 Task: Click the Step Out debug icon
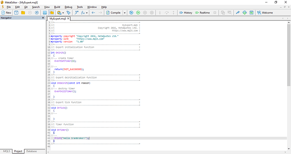pyautogui.click(x=173, y=13)
